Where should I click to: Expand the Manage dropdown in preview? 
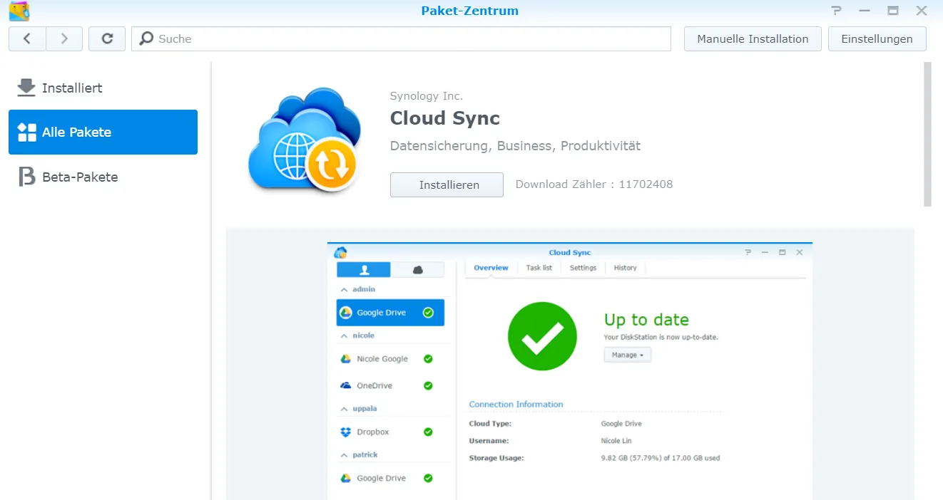628,355
